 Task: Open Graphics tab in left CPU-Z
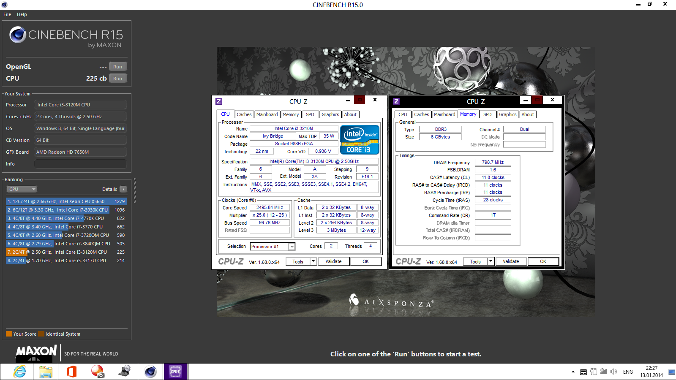330,114
